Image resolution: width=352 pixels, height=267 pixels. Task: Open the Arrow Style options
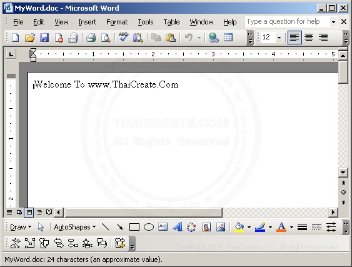point(331,227)
